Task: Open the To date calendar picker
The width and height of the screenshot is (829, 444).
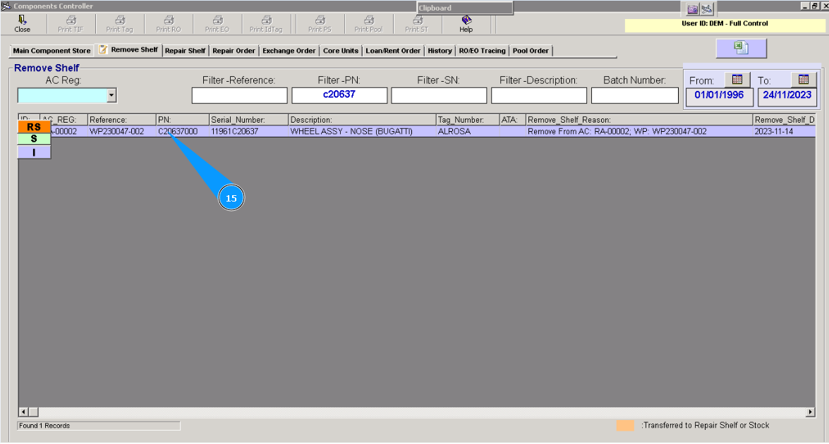Action: tap(804, 80)
